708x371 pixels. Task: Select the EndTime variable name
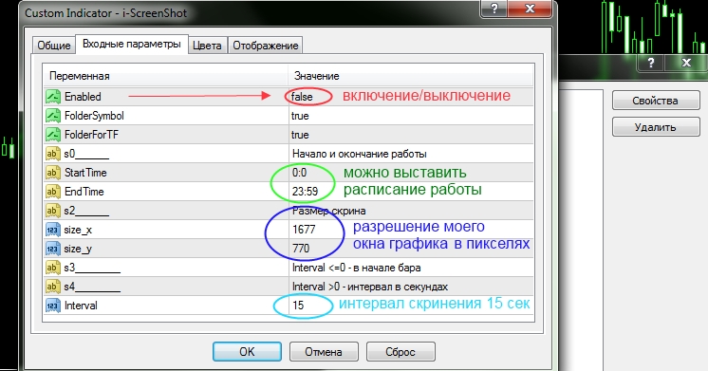[84, 192]
